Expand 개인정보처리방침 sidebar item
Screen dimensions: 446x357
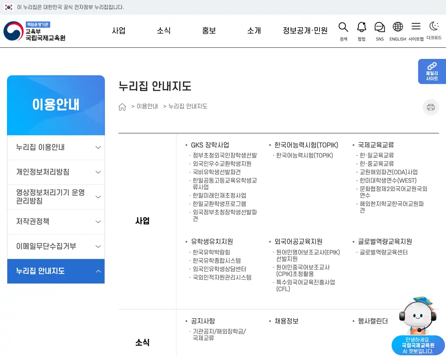56,172
